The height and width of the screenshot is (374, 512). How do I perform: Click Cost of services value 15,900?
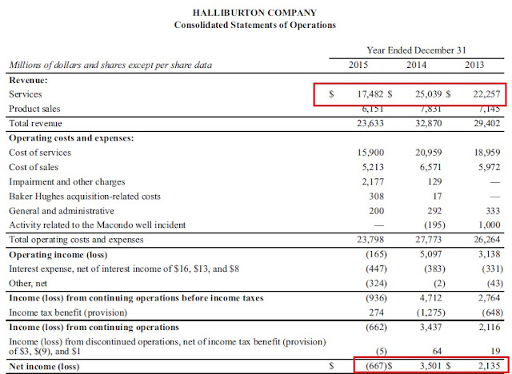pos(370,153)
